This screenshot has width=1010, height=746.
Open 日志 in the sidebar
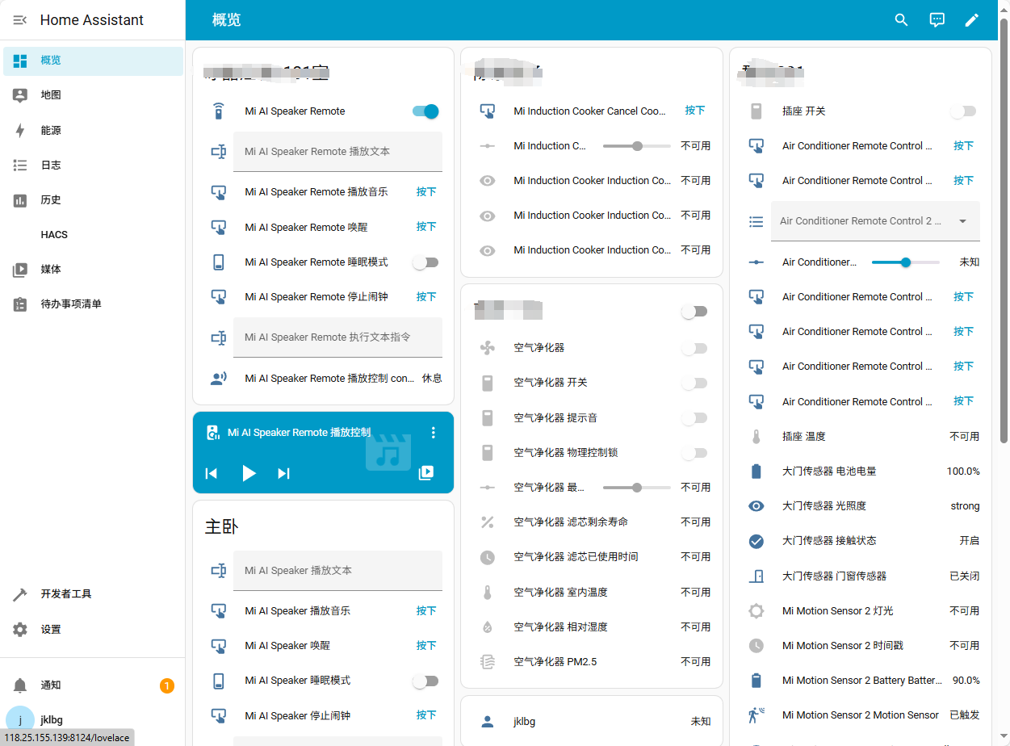(93, 165)
